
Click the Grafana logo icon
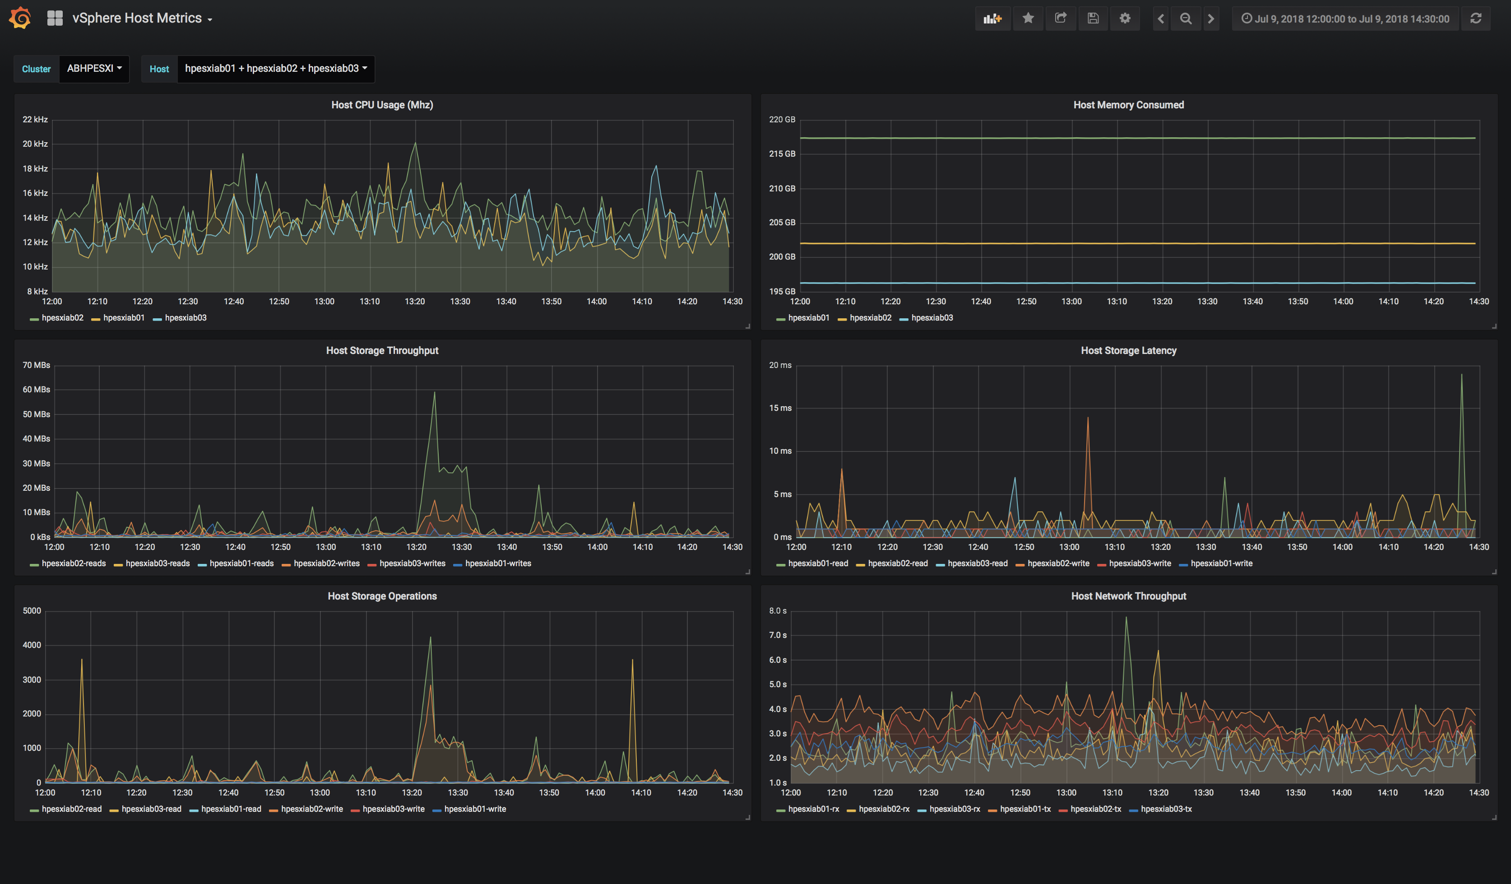[x=20, y=18]
